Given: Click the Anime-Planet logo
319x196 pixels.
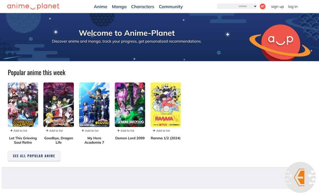Looking at the screenshot, I should click(x=33, y=6).
